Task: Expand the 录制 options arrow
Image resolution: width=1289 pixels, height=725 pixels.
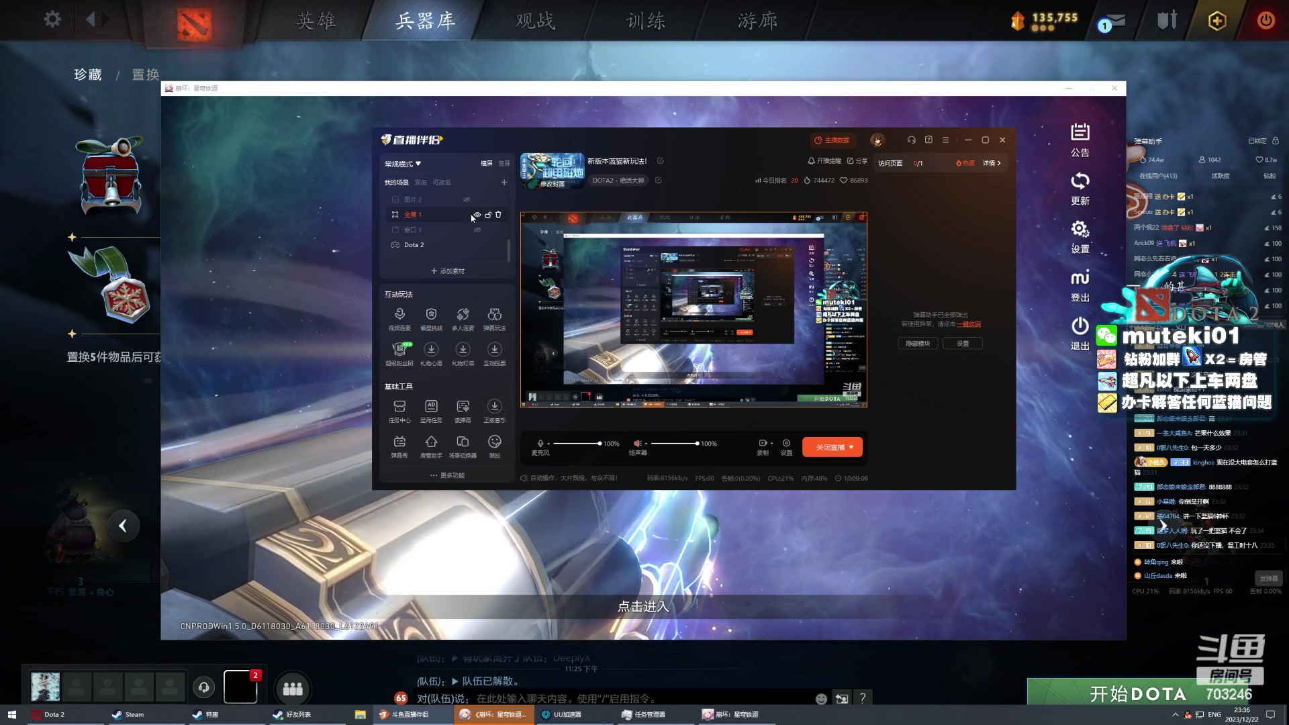Action: (771, 443)
